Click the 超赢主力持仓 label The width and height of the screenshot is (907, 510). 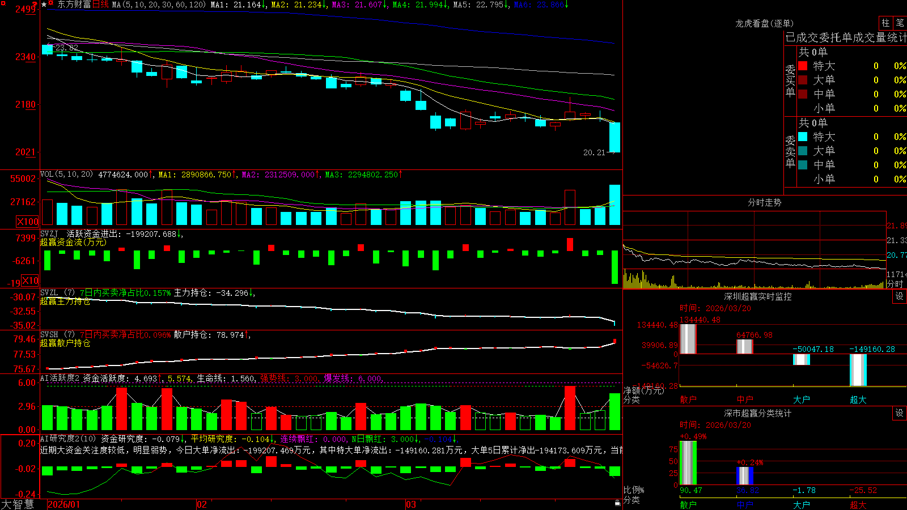coord(65,301)
